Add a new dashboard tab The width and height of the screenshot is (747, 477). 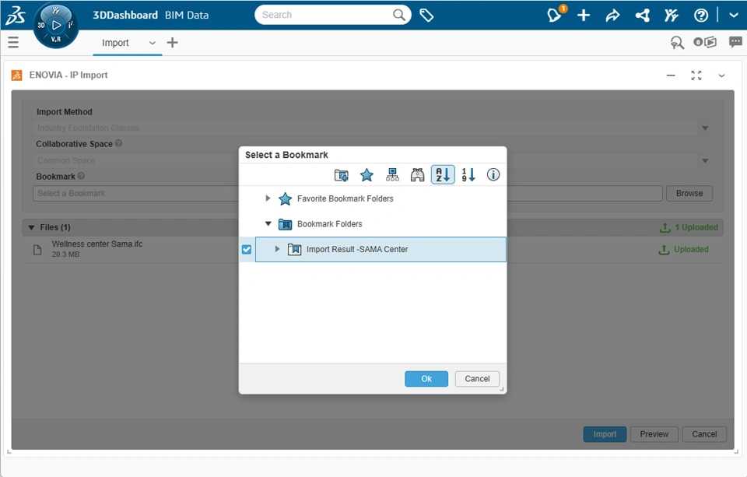[x=173, y=43]
